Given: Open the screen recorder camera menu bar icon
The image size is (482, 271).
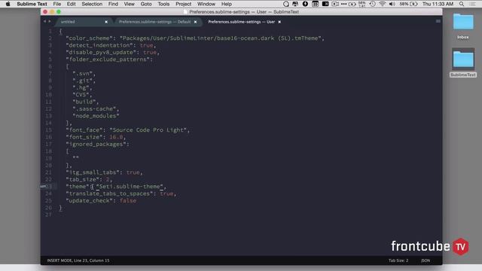Looking at the screenshot, I should [x=334, y=4].
